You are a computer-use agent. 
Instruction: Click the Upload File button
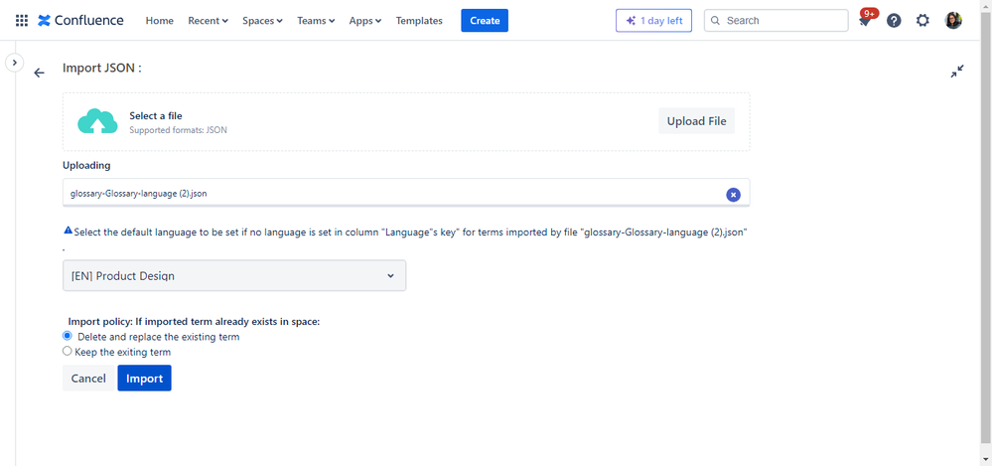click(696, 121)
